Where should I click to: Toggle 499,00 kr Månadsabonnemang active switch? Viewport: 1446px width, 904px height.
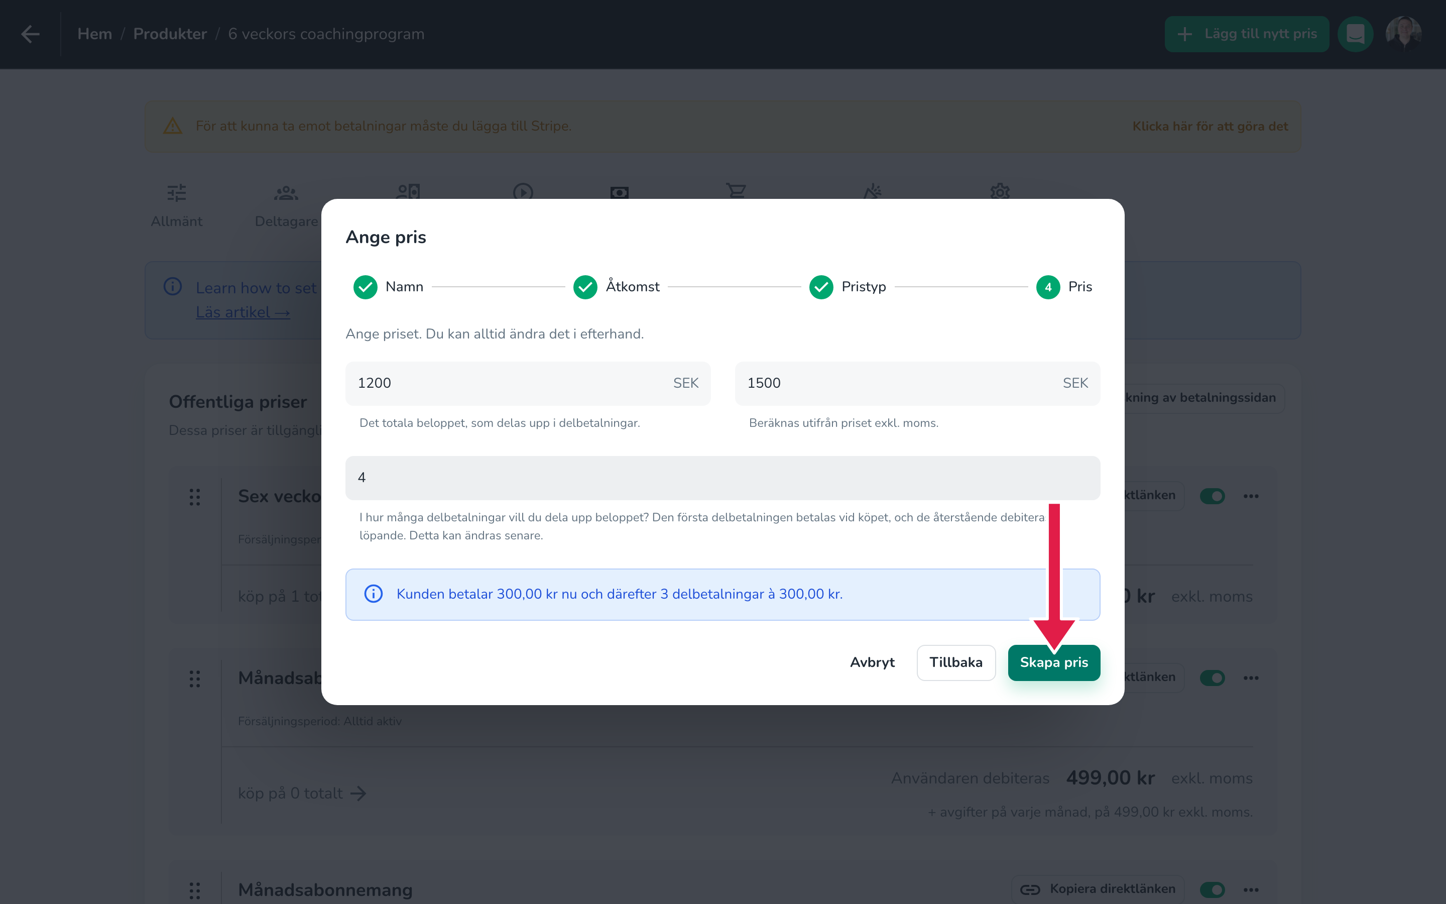(x=1213, y=678)
